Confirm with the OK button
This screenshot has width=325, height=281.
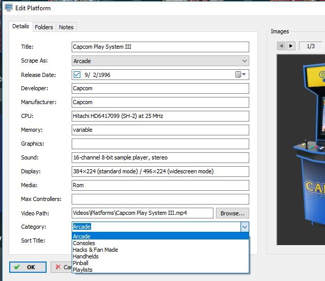28,267
